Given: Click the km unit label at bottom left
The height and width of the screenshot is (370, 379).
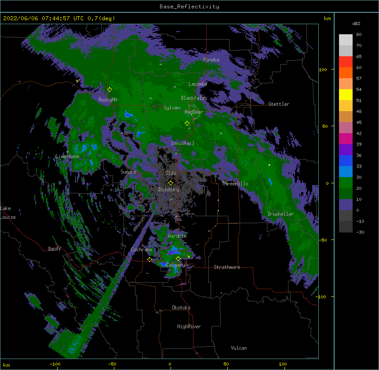Looking at the screenshot, I should [7, 365].
